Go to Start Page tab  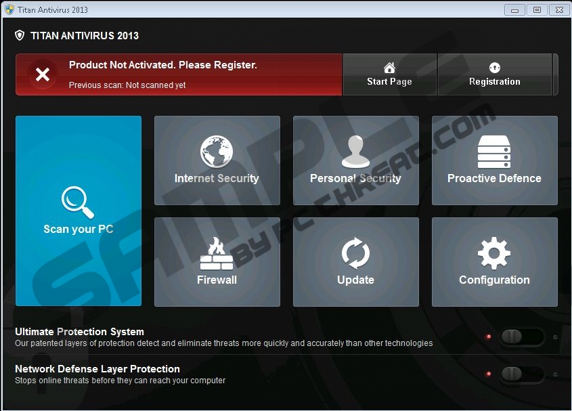390,74
